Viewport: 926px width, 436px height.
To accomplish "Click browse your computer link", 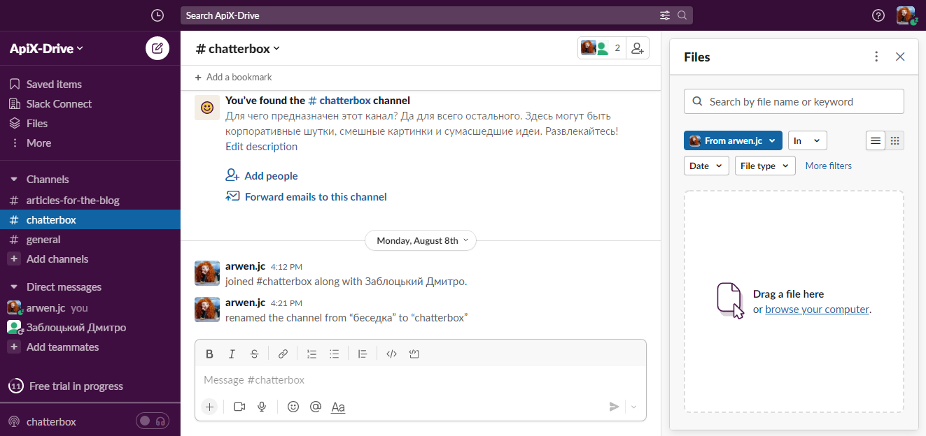I will coord(817,310).
